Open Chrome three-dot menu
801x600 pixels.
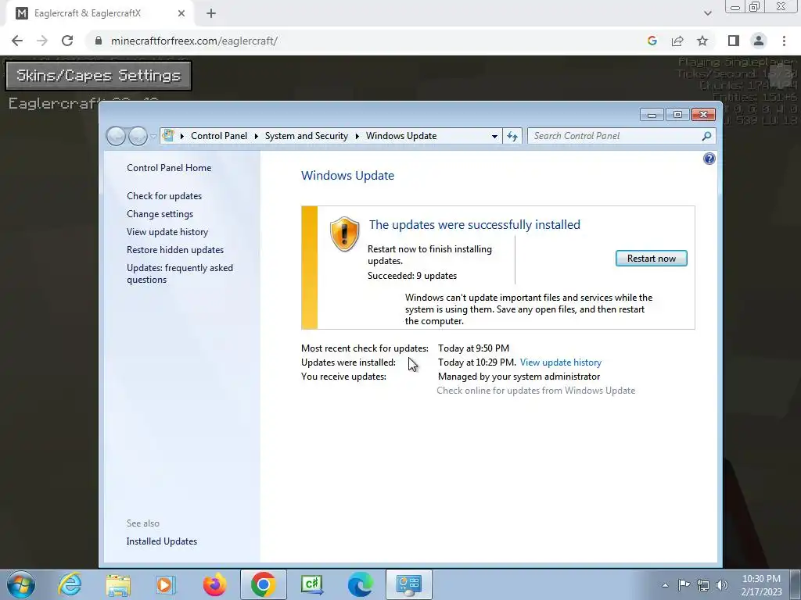coord(784,41)
